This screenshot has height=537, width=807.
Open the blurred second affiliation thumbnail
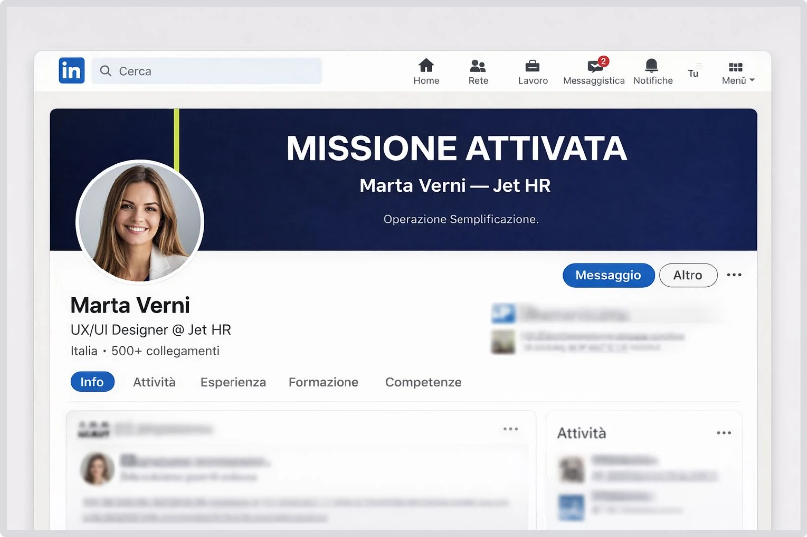pyautogui.click(x=503, y=342)
